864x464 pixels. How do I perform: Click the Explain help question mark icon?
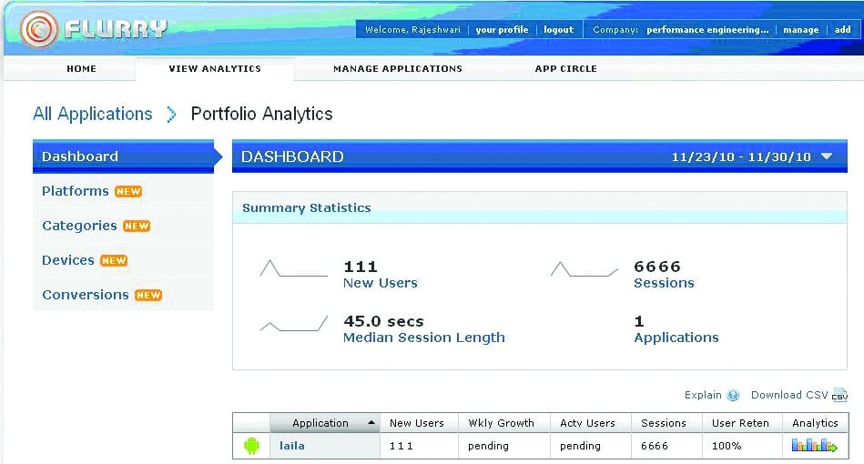[733, 395]
